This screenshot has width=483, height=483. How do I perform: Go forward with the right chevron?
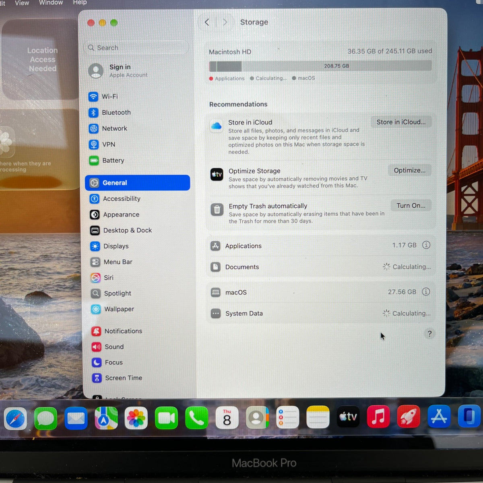pyautogui.click(x=225, y=22)
